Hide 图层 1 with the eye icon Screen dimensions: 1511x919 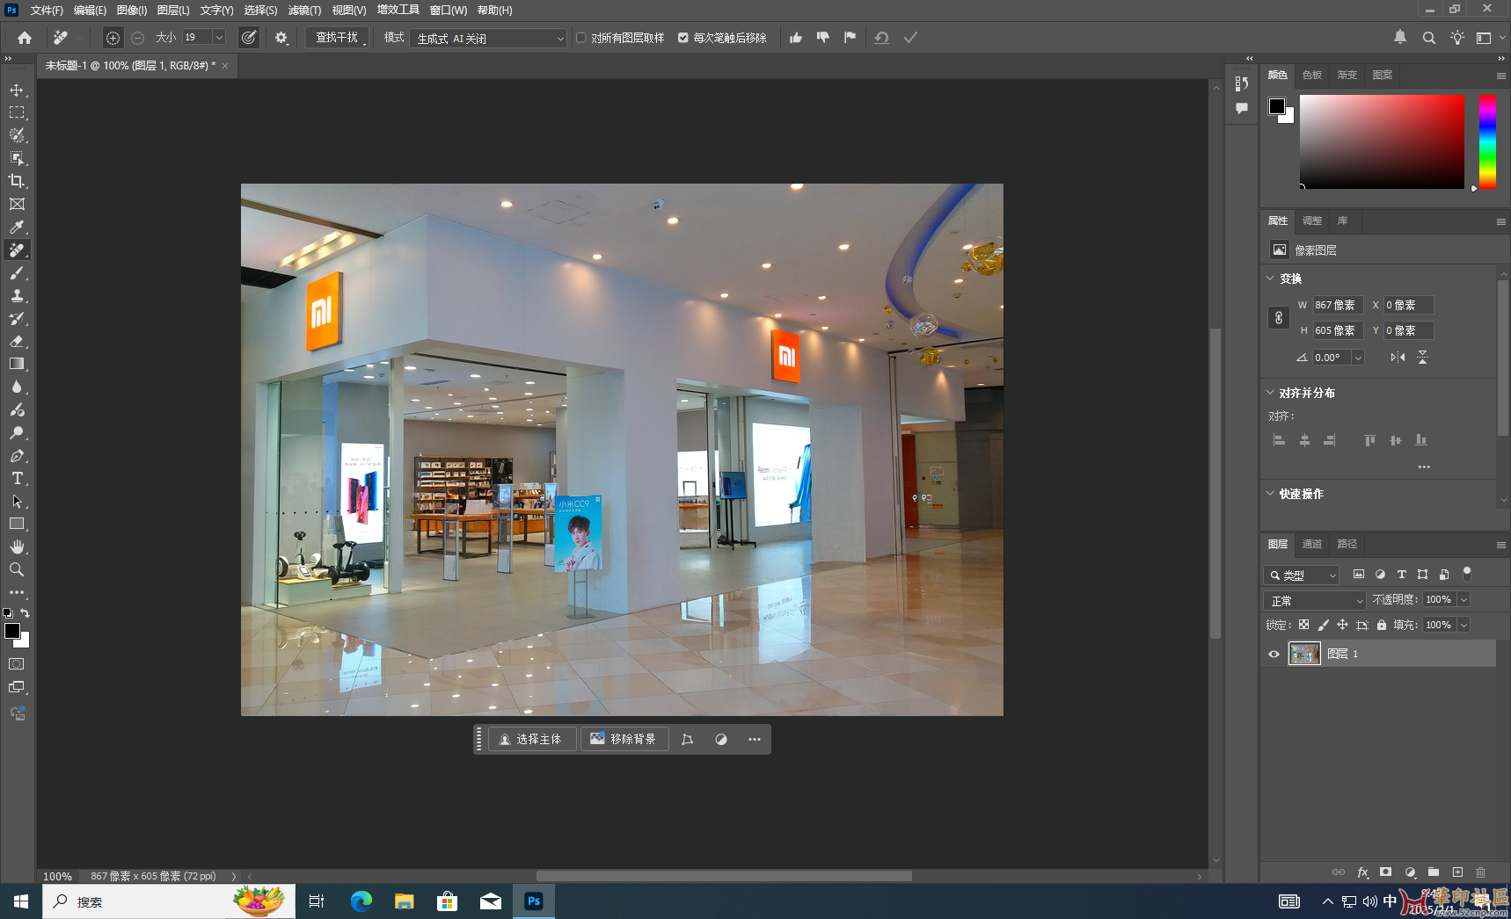click(1274, 654)
